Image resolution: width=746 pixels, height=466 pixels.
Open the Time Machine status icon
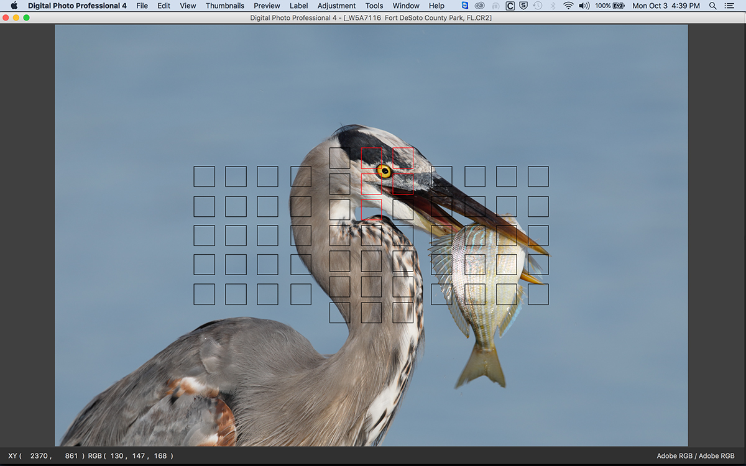tap(538, 6)
